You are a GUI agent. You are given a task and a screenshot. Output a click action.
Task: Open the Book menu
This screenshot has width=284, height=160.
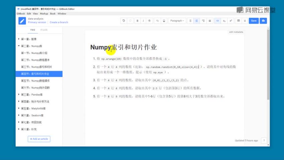click(53, 14)
